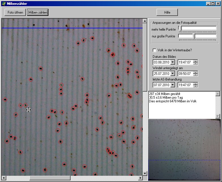Click the photo view's scroll up arrow

pyautogui.click(x=145, y=21)
